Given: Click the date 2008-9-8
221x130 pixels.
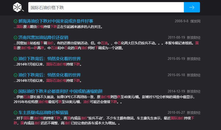Looking at the screenshot, I should tap(182, 21).
